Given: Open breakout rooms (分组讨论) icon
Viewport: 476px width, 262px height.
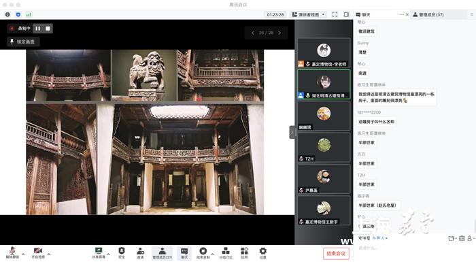Looking at the screenshot, I should click(226, 252).
